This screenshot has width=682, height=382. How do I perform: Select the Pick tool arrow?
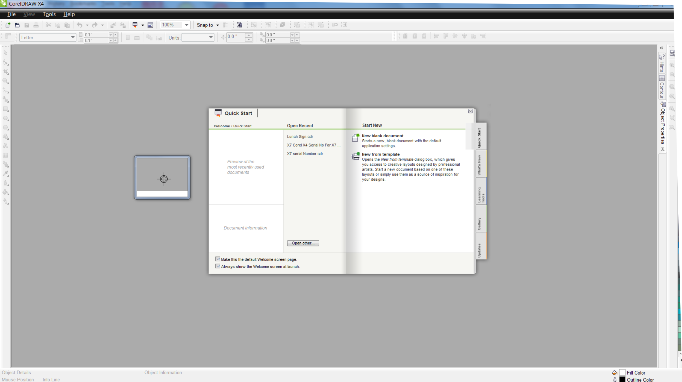click(5, 53)
